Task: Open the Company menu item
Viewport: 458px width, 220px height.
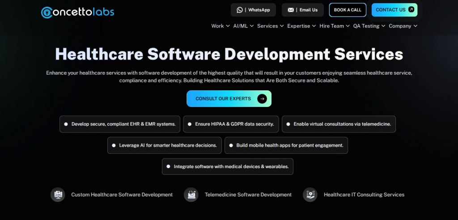Action: tap(403, 26)
